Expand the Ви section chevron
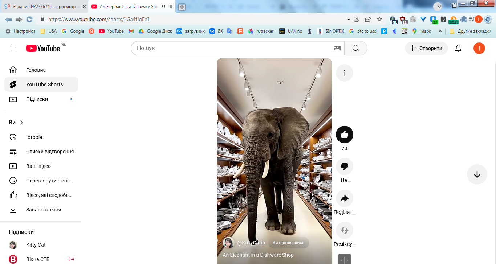 (x=21, y=123)
